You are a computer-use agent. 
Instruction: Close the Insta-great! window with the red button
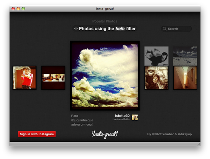[13, 9]
